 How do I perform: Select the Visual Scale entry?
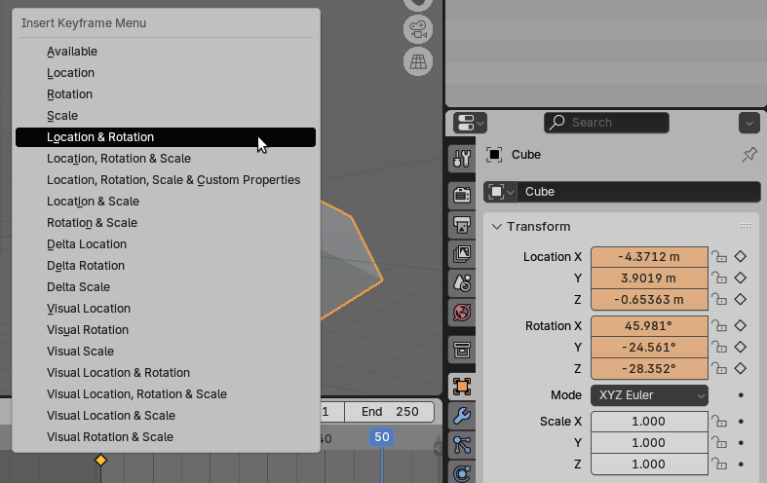point(166,352)
